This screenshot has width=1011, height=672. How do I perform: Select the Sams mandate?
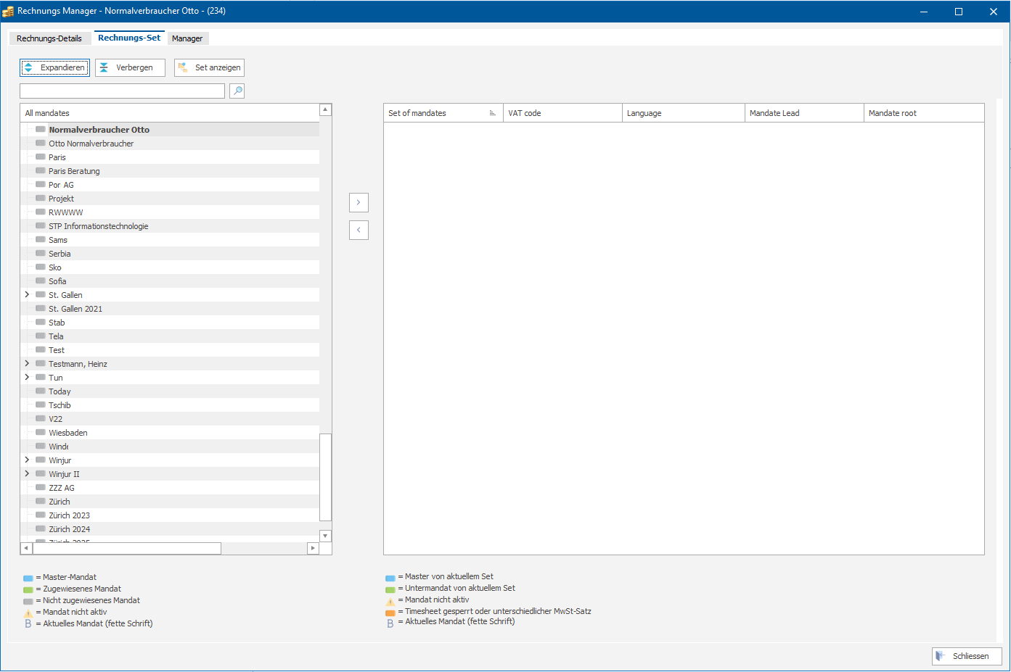[170, 240]
